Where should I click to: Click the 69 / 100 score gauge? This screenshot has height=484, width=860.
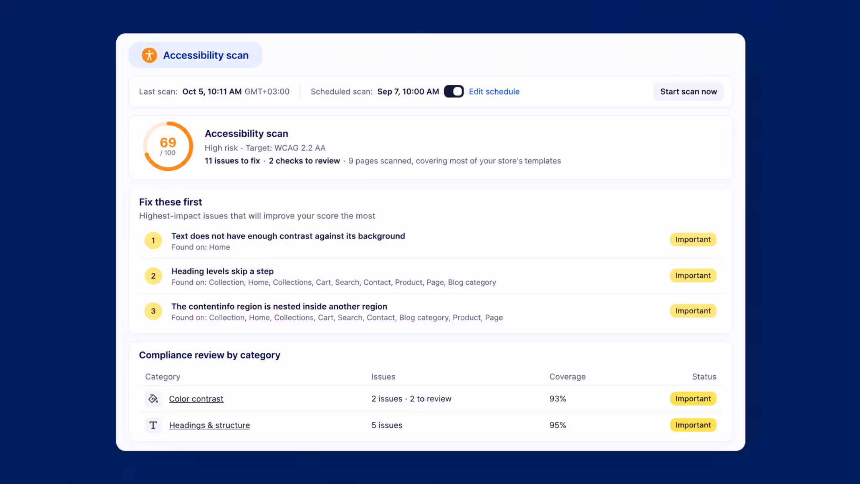coord(168,146)
